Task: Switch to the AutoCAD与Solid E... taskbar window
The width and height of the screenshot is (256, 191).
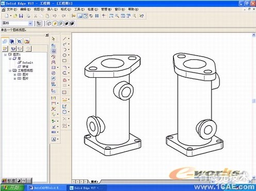Action: coord(45,188)
